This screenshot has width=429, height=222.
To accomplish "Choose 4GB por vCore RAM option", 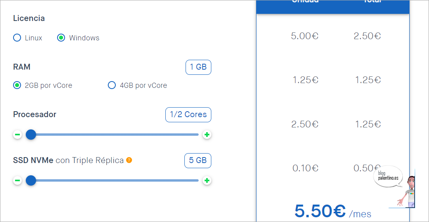I will click(x=112, y=85).
